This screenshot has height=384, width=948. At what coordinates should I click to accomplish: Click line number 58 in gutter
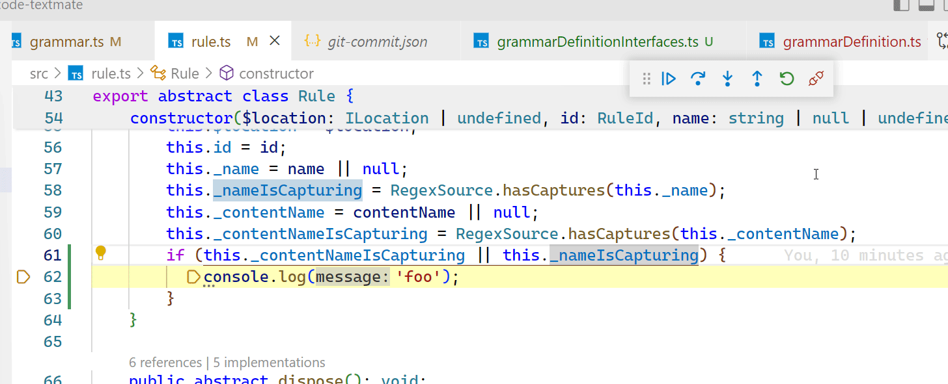click(53, 190)
